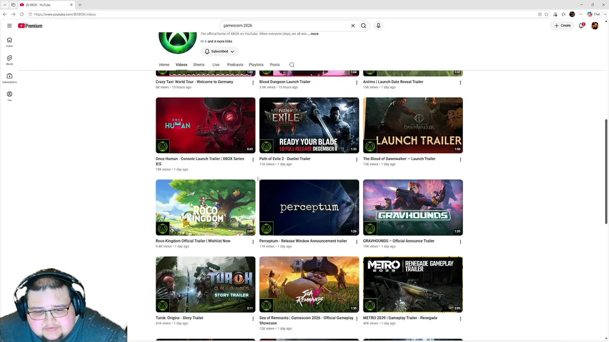Open options for Sea of Remnants video
The height and width of the screenshot is (342, 609).
356,319
